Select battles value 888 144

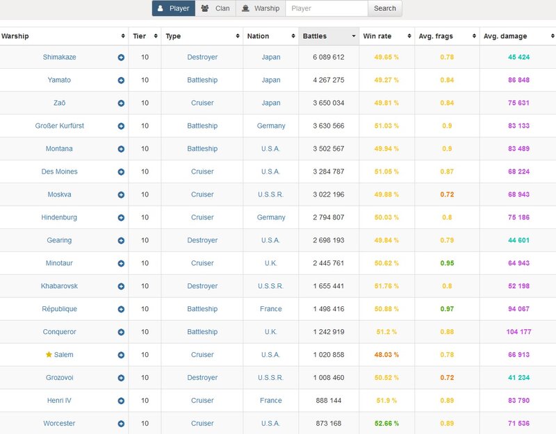[x=329, y=401]
